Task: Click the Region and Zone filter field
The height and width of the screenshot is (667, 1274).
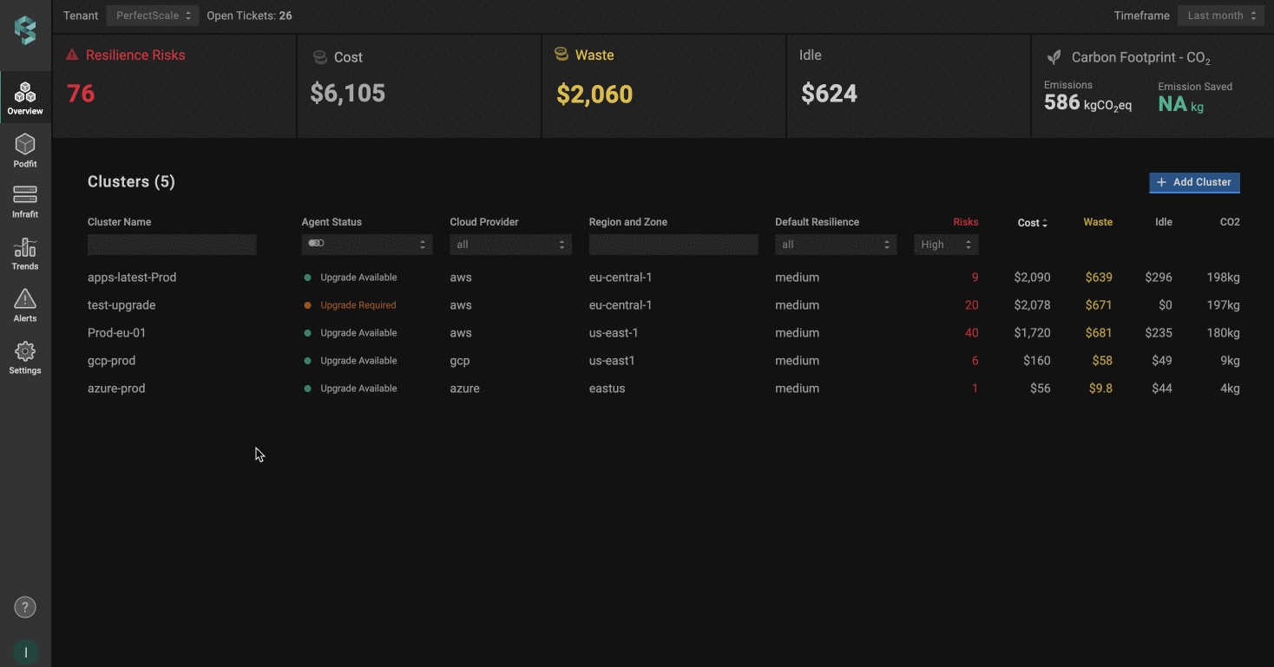Action: tap(673, 245)
